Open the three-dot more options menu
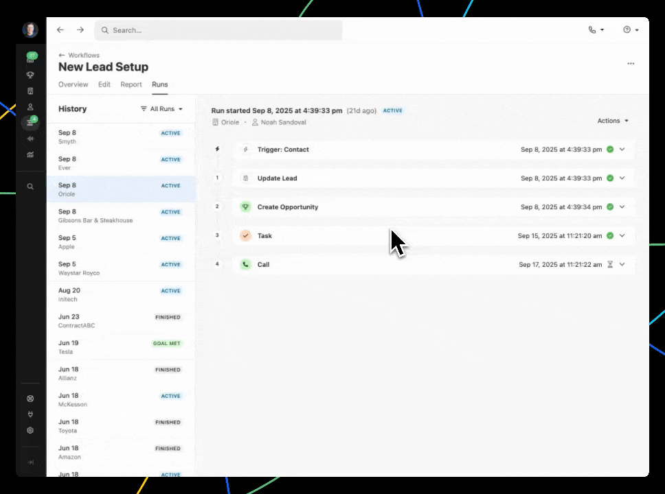 tap(631, 64)
